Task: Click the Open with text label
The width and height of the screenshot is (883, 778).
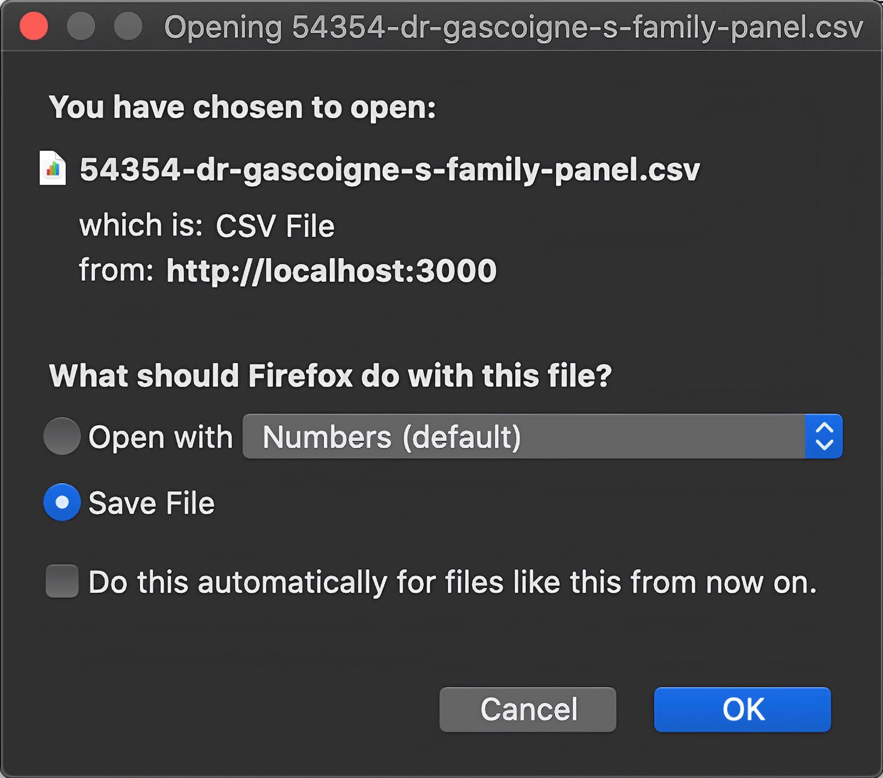Action: [161, 437]
